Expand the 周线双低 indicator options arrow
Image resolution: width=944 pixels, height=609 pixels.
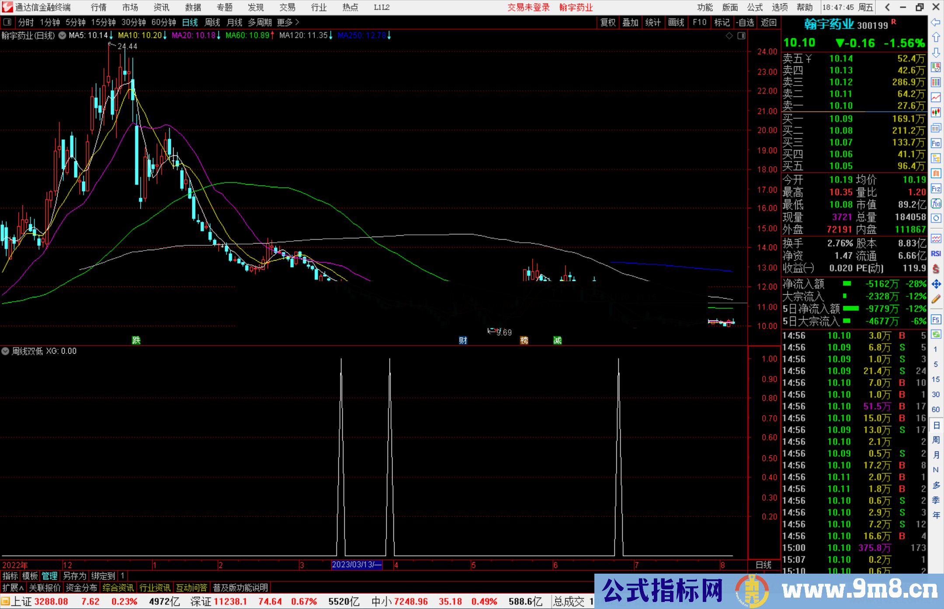[x=5, y=351]
